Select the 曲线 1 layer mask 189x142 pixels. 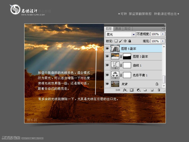point(127,65)
